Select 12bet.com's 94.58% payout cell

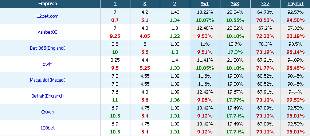pos(295,20)
